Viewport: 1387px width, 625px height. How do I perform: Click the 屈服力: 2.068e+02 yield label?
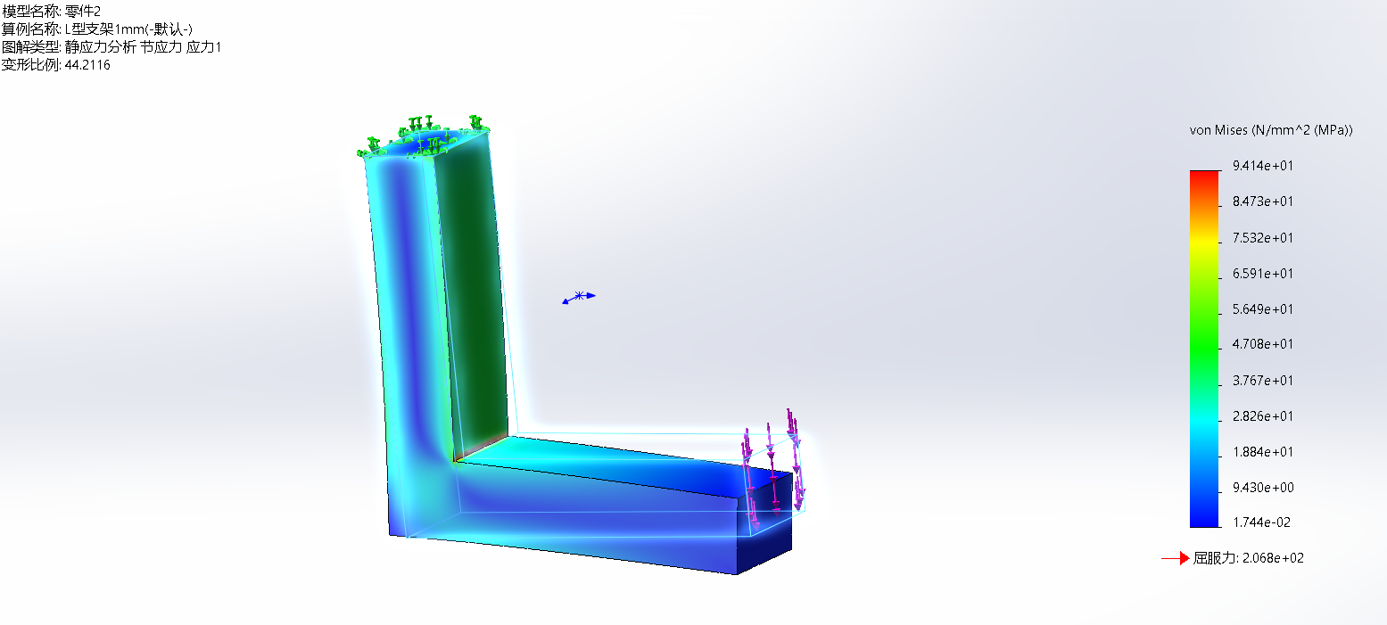[x=1248, y=558]
